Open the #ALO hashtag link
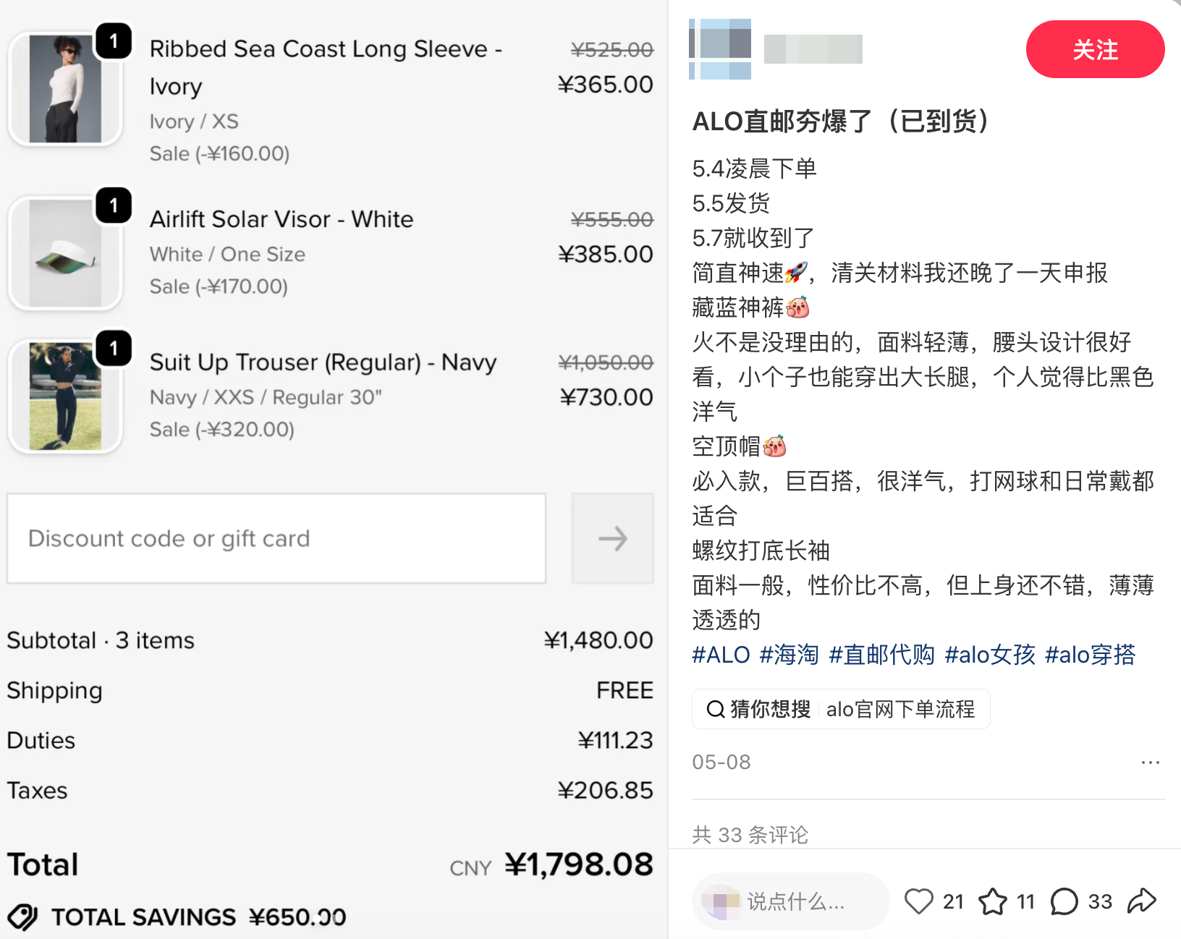The height and width of the screenshot is (939, 1181). [721, 655]
